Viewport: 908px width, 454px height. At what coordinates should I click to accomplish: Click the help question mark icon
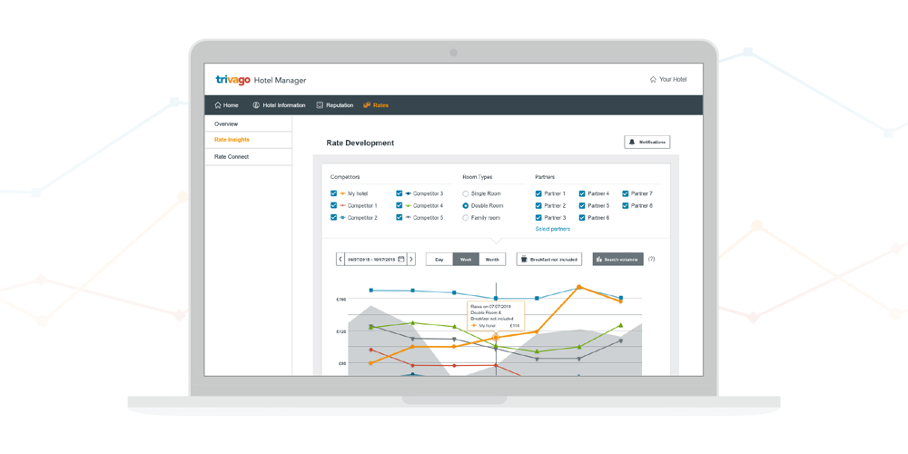coord(652,259)
